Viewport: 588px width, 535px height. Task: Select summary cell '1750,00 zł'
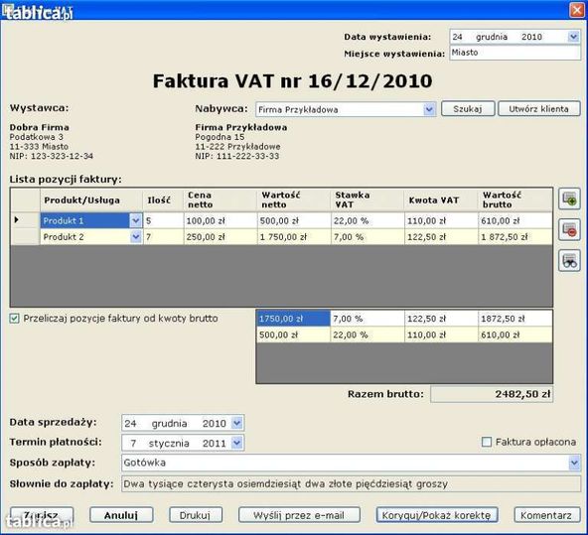pyautogui.click(x=293, y=319)
